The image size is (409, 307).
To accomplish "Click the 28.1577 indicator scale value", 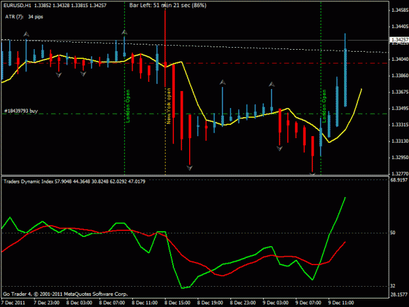I will click(x=399, y=295).
